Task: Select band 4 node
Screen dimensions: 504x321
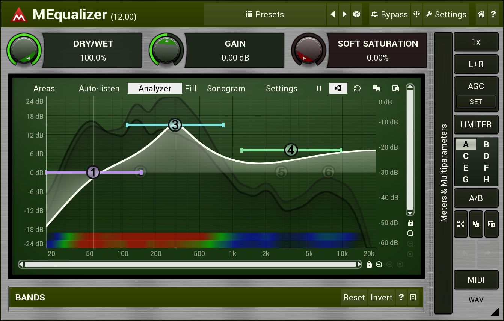Action: [291, 150]
